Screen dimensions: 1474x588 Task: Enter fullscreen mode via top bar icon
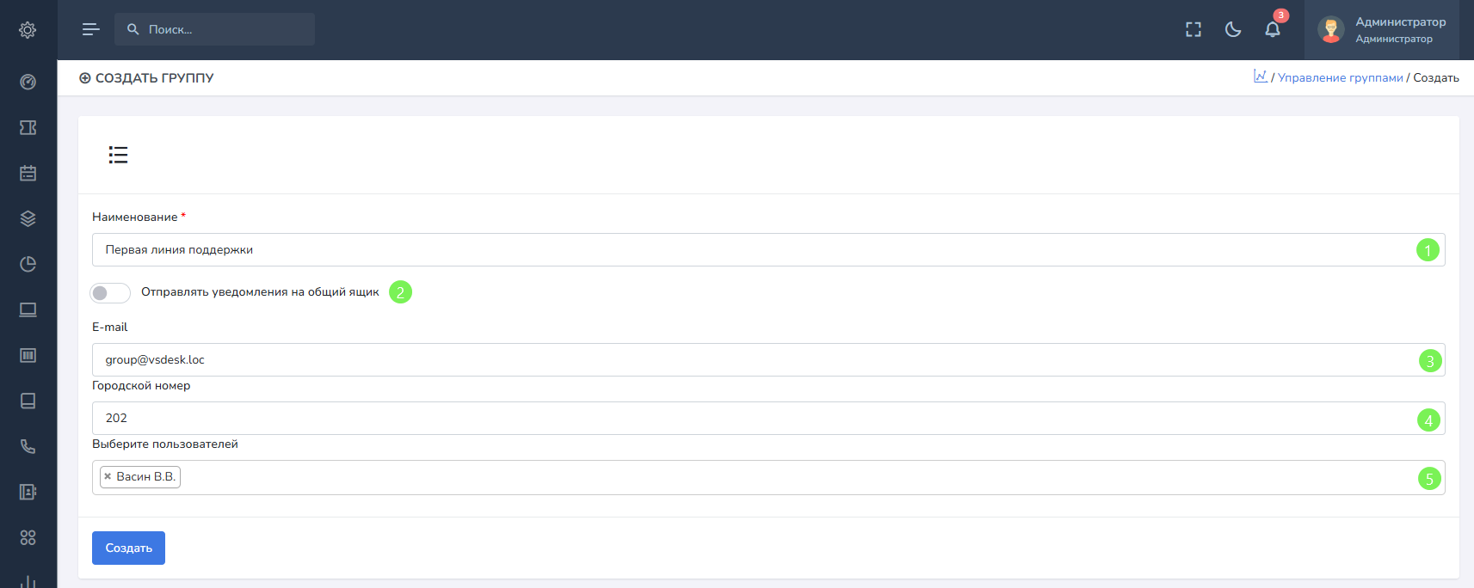pyautogui.click(x=1193, y=30)
